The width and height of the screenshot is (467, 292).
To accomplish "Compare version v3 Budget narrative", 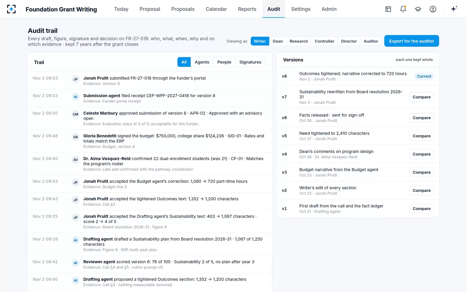I will 422,172.
